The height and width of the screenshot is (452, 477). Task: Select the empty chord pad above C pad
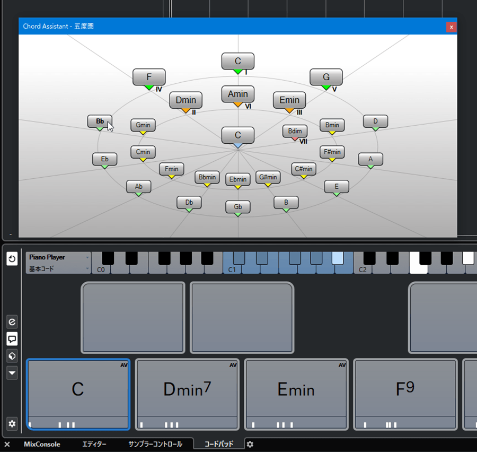click(x=133, y=318)
